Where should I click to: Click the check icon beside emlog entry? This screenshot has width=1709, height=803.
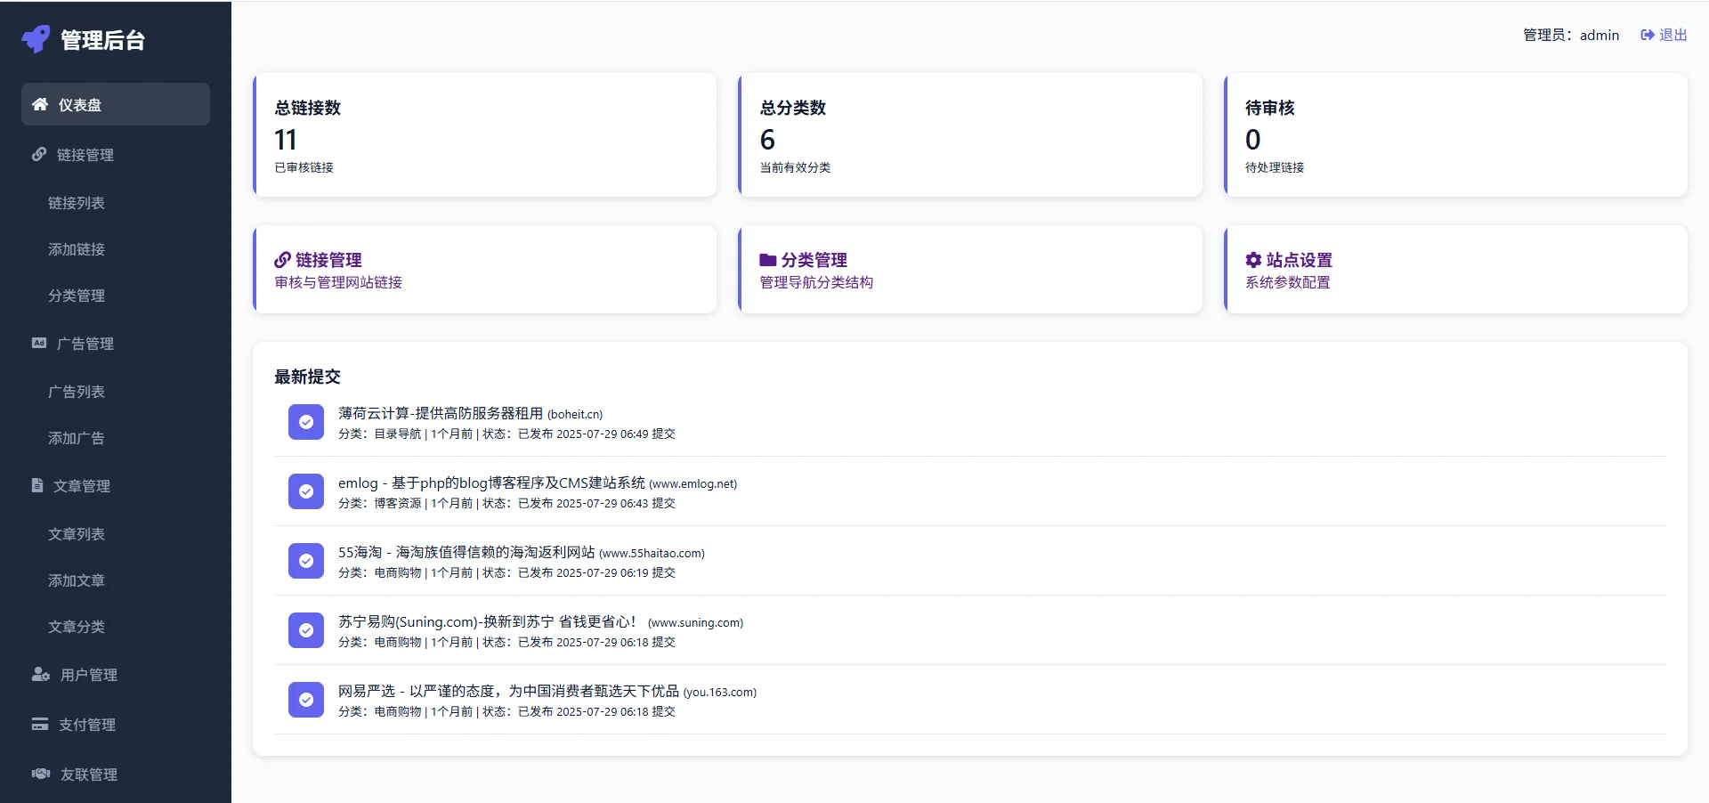pos(306,491)
